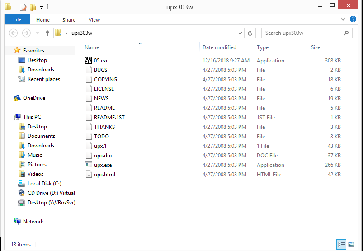Click the Recent places icon
This screenshot has width=363, height=251.
tap(22, 79)
